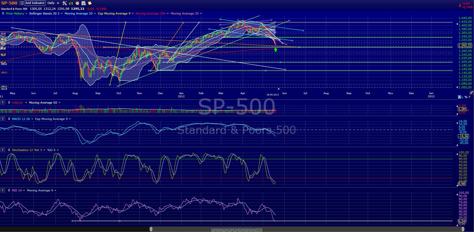Click the Stochastics value label 0,98
The image size is (474, 232).
point(462,184)
